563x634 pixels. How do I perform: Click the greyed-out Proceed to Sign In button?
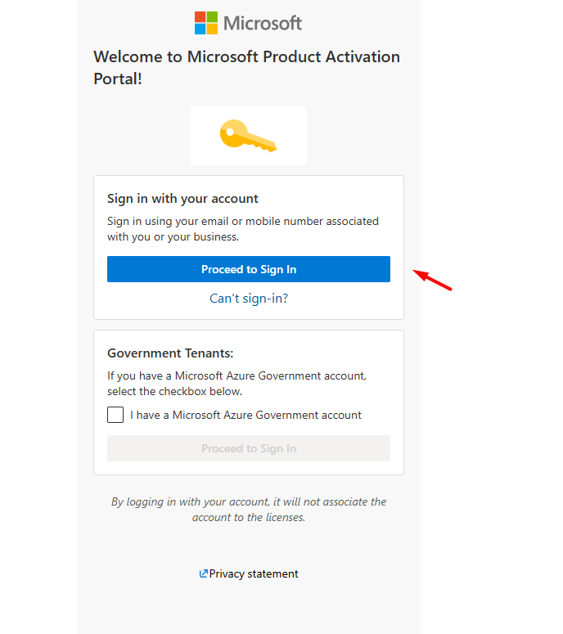pos(249,448)
